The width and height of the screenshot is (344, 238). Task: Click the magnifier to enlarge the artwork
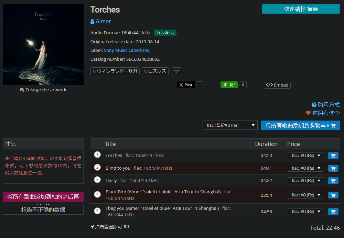(x=23, y=90)
